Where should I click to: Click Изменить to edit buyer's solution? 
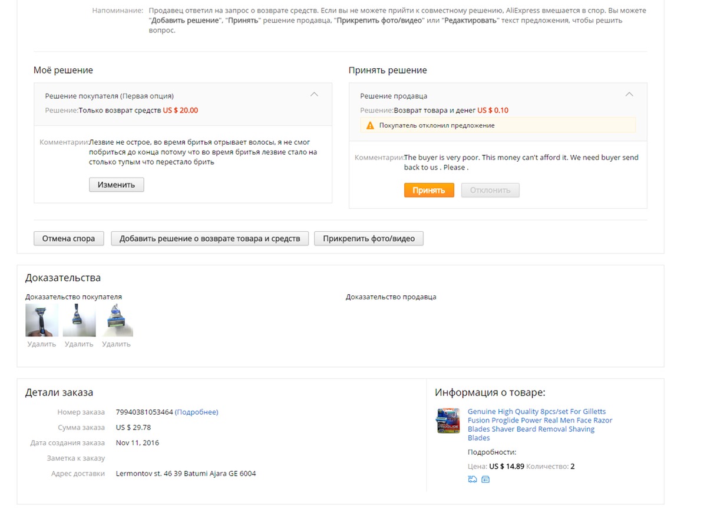pyautogui.click(x=117, y=185)
